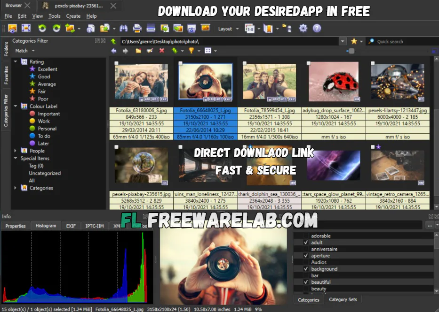Enable the adorable category checkbox

(x=306, y=236)
